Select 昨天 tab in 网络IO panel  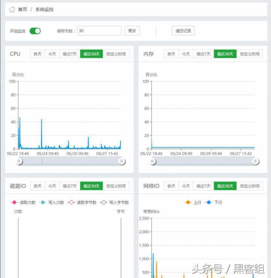coord(171,186)
